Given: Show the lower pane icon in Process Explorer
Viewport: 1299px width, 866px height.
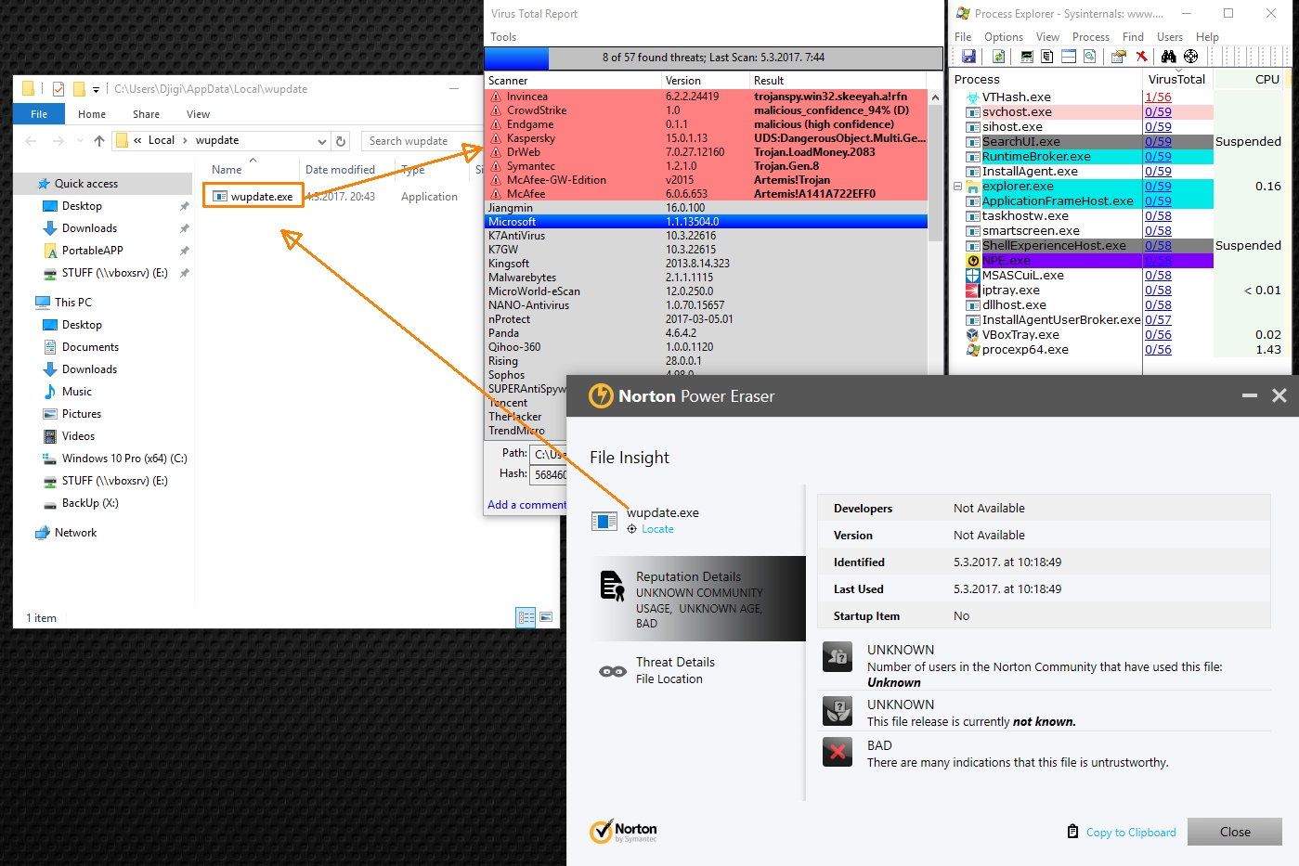Looking at the screenshot, I should [x=1069, y=57].
